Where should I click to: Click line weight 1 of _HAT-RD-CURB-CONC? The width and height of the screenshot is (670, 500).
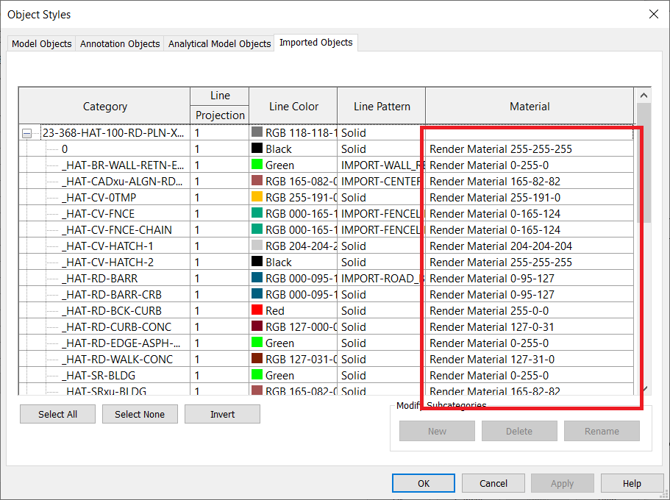(x=220, y=327)
